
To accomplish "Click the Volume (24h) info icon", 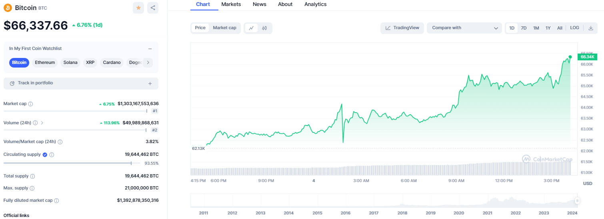I will click(35, 123).
